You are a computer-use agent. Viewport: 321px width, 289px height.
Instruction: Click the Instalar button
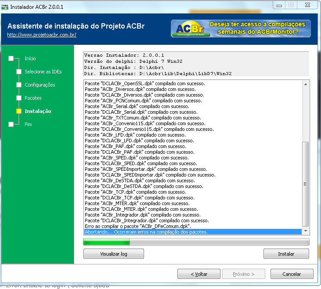pos(286,254)
